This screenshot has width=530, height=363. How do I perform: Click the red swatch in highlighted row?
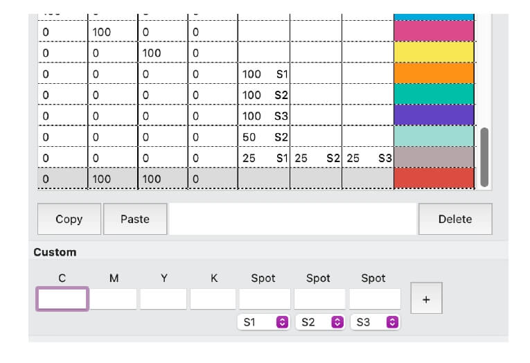pyautogui.click(x=433, y=178)
